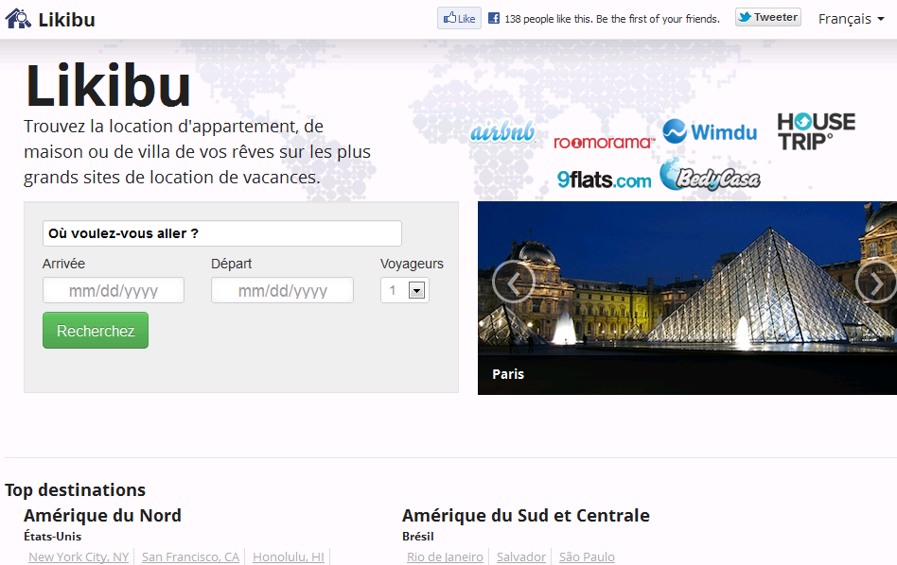
Task: Open the Français language dropdown
Action: (x=852, y=19)
